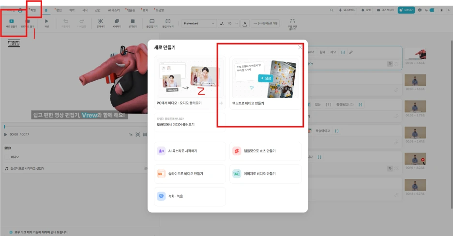Select the 00:12 clip thumbnail
The height and width of the screenshot is (236, 453).
tap(415, 185)
